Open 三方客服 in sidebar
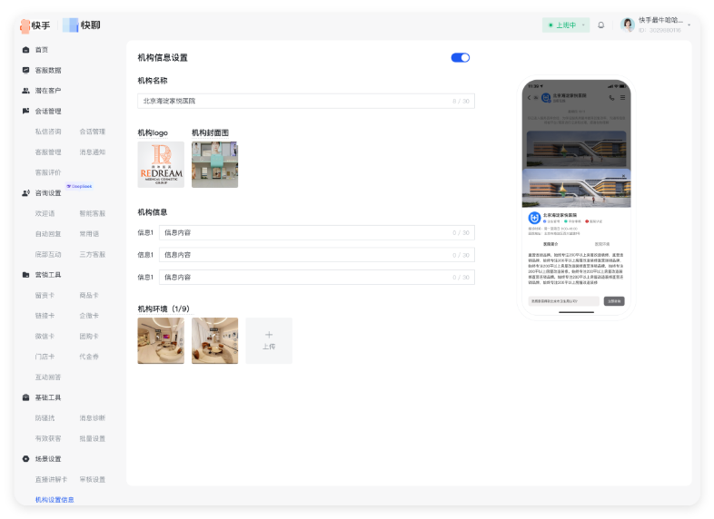The image size is (714, 519). (93, 254)
